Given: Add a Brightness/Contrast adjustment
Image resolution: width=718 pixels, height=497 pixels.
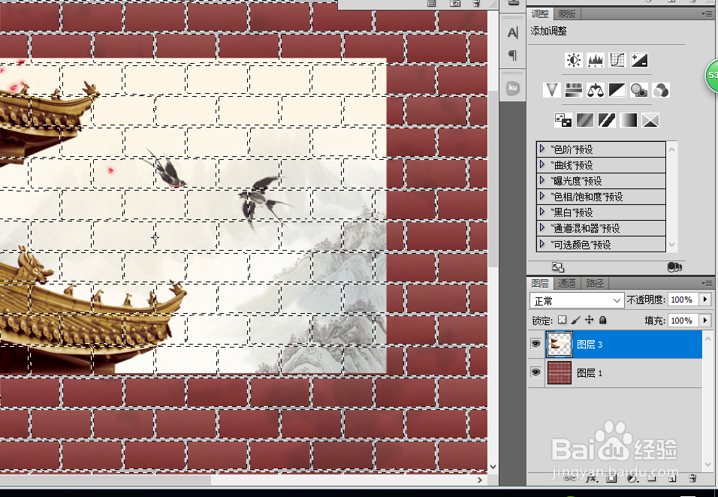Looking at the screenshot, I should pyautogui.click(x=573, y=60).
